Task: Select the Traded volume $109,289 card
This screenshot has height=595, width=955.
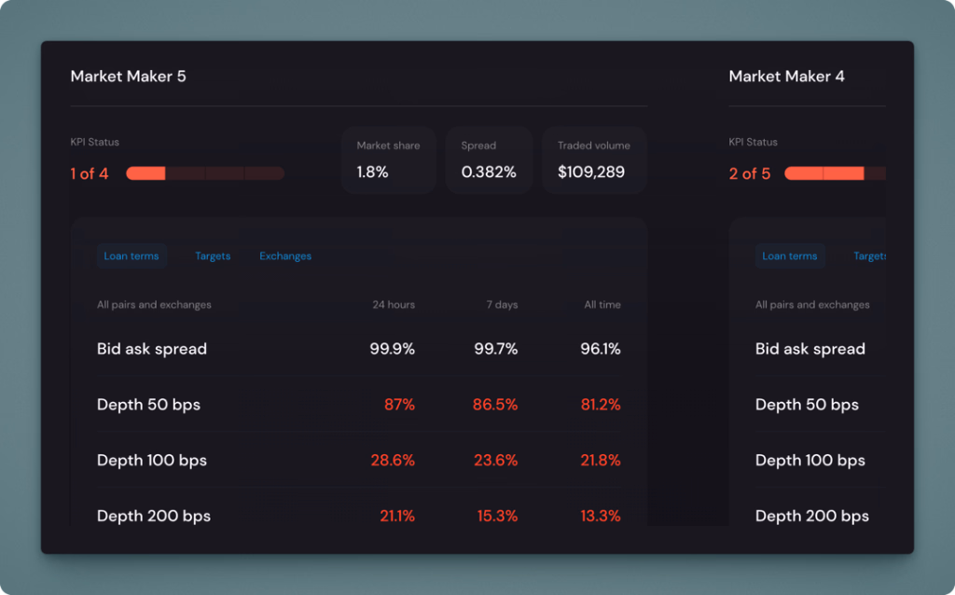Action: (x=593, y=160)
